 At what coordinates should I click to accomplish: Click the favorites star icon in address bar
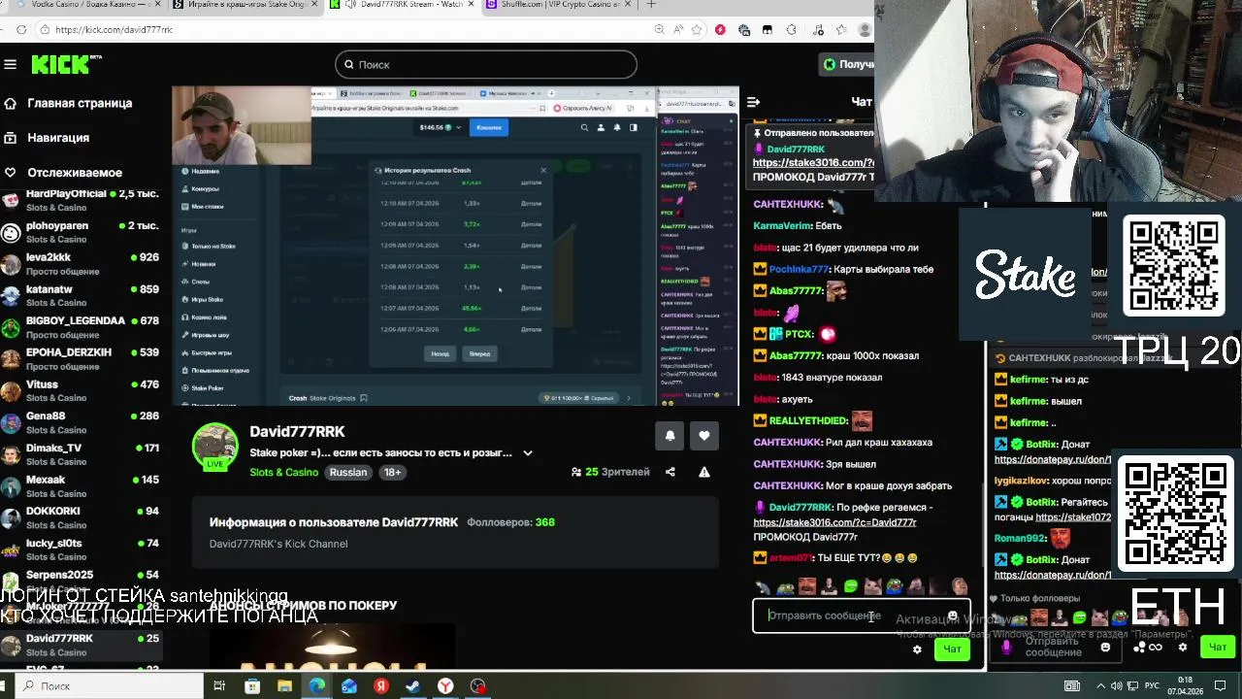click(698, 30)
